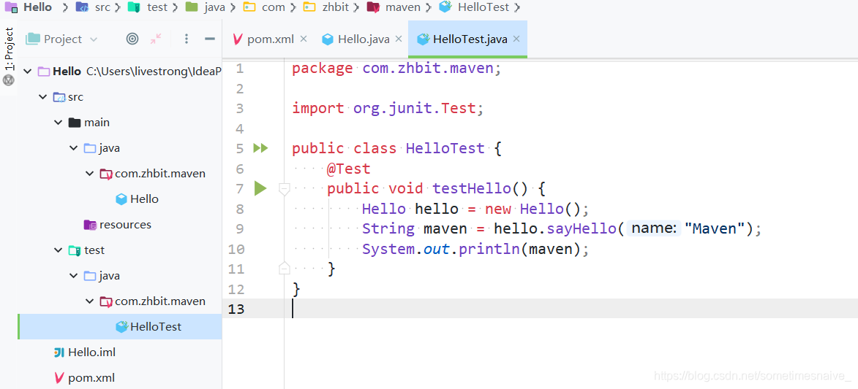The height and width of the screenshot is (389, 858).
Task: Click org.junit.Test import on line 3
Action: (414, 109)
